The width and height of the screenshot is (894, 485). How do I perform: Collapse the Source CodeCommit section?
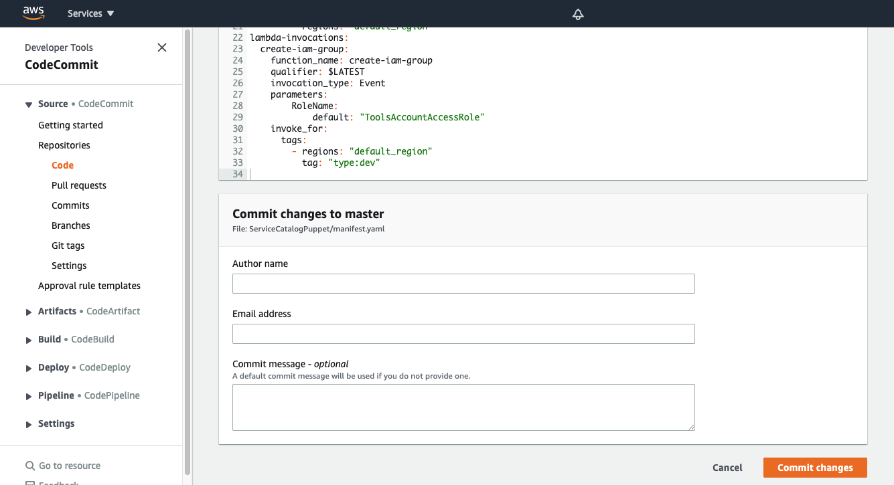[x=29, y=104]
